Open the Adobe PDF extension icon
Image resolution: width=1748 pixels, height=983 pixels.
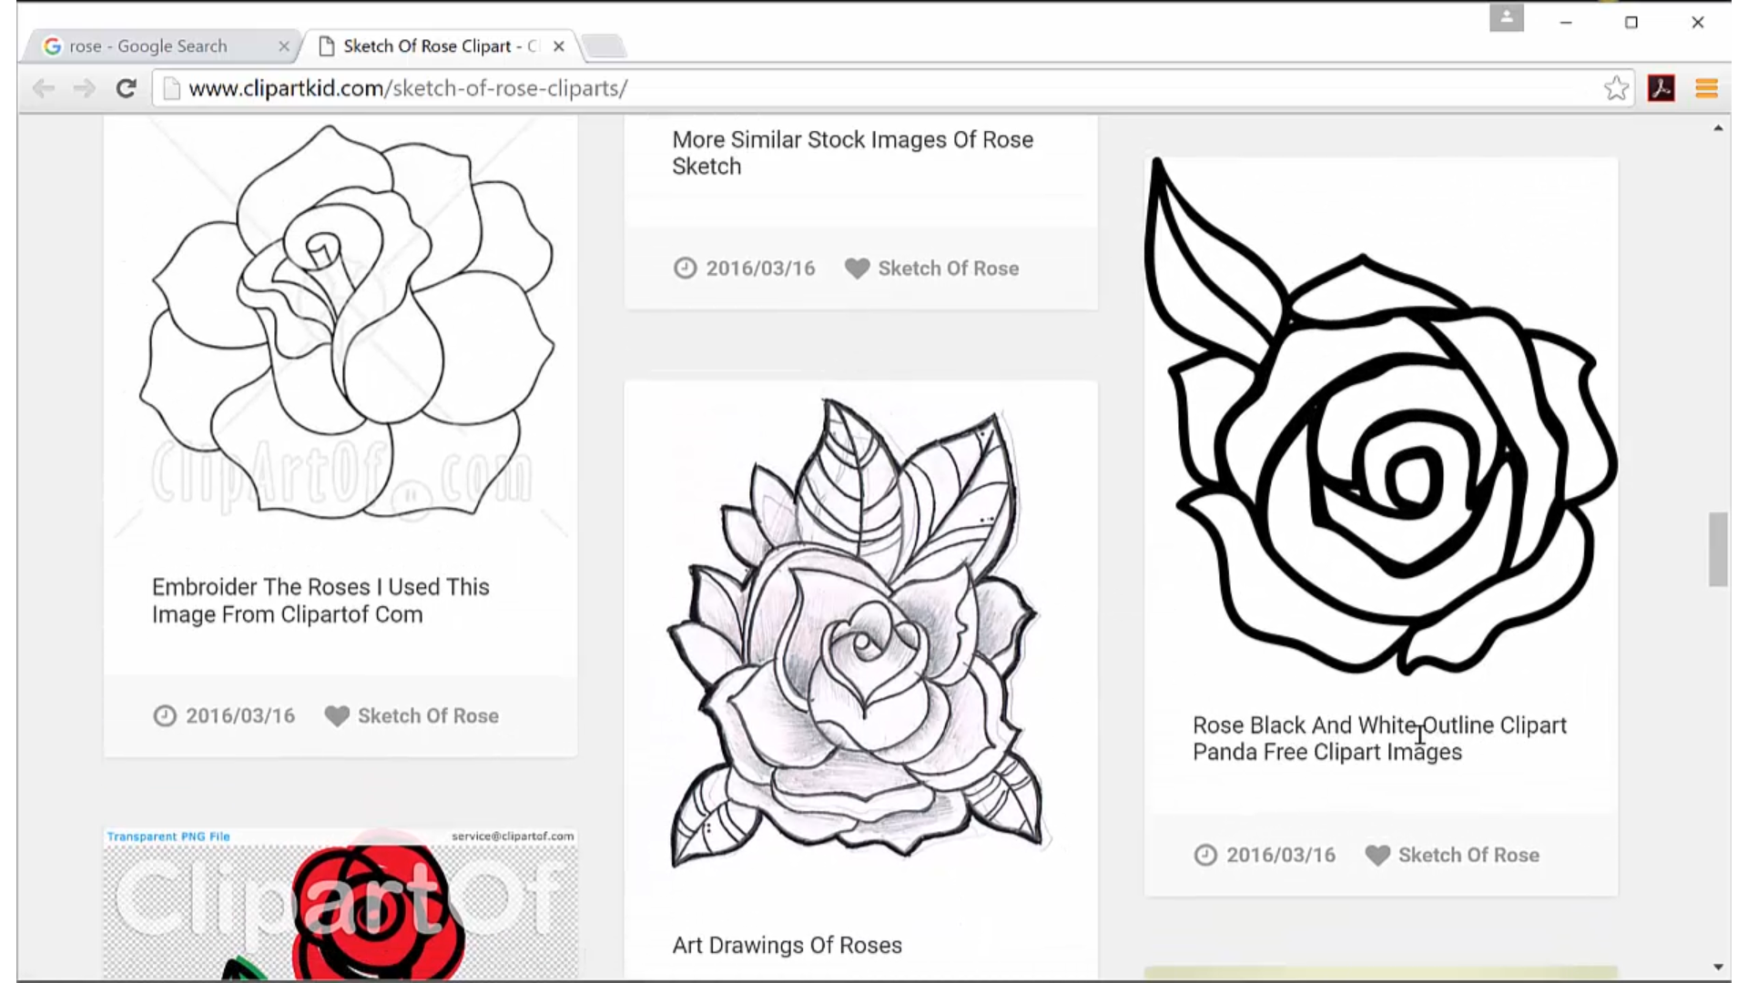(x=1662, y=88)
